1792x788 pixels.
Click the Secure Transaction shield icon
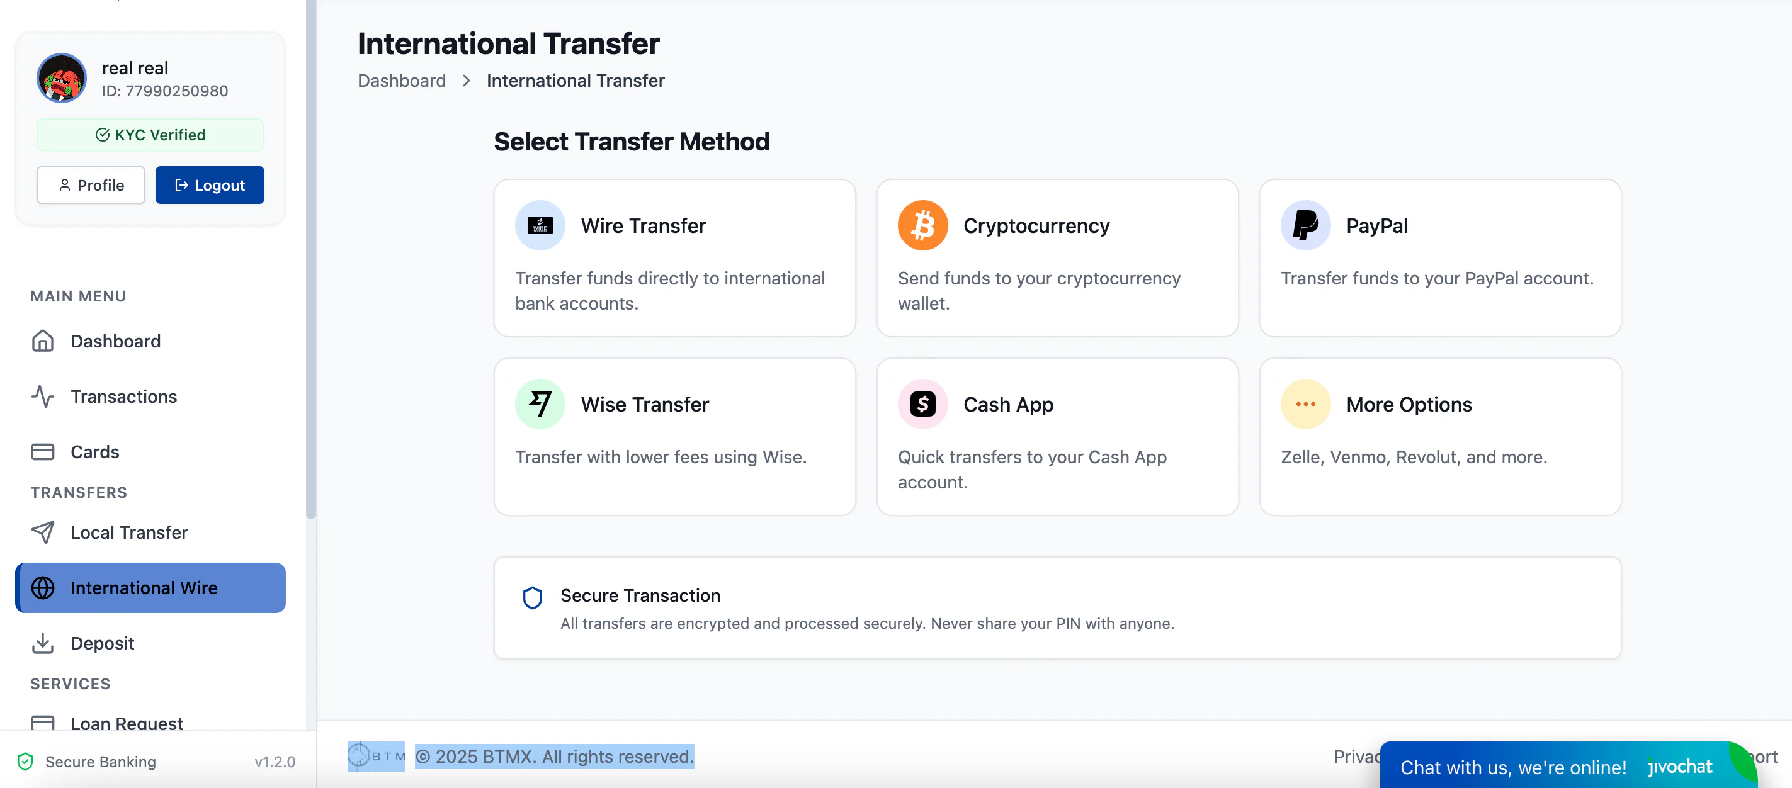coord(532,597)
